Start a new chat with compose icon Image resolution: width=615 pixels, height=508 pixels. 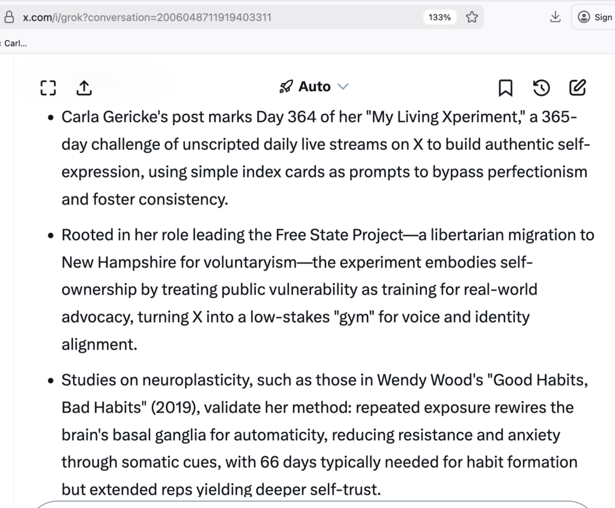click(x=577, y=88)
